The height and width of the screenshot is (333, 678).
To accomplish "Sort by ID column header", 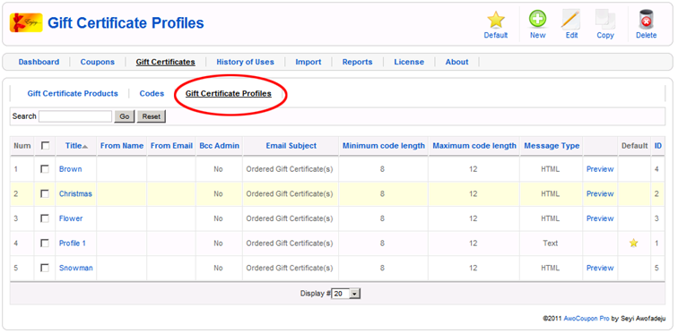I will coord(657,146).
